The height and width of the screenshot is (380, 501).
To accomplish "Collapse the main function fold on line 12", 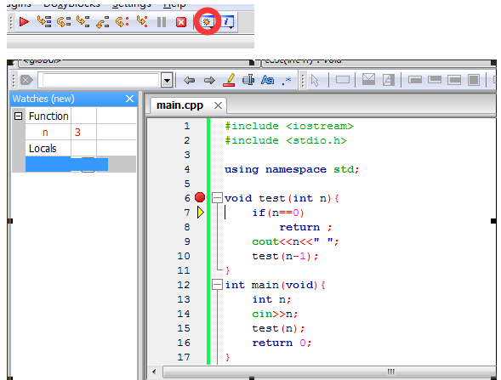I will pos(217,285).
